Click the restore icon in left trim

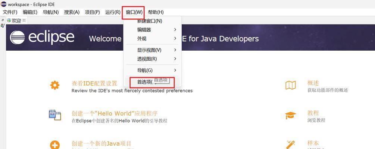coord(3,20)
